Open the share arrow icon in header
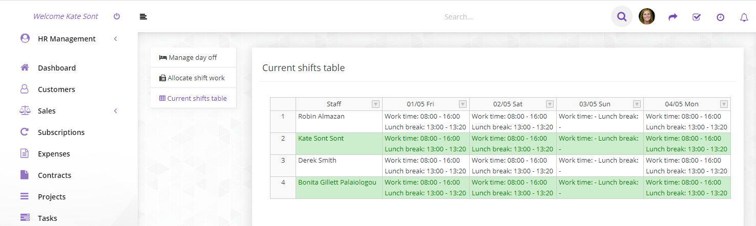The width and height of the screenshot is (756, 226). pos(673,17)
